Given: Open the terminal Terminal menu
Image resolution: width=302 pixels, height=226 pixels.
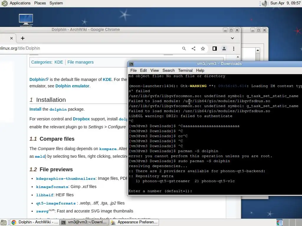Looking at the screenshot, I should pyautogui.click(x=185, y=70).
